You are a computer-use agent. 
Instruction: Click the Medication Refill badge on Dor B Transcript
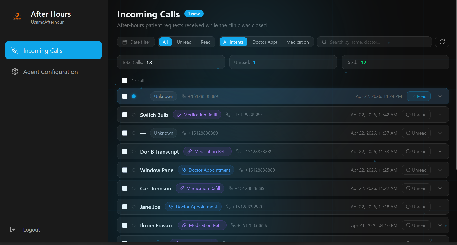click(x=207, y=151)
